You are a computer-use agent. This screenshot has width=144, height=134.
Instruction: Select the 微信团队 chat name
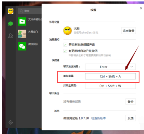[x=33, y=44]
